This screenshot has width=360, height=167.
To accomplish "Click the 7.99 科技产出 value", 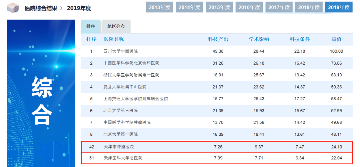I will pos(218,158).
